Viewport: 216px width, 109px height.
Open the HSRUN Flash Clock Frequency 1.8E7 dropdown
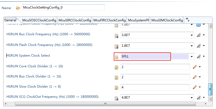pyautogui.click(x=192, y=46)
